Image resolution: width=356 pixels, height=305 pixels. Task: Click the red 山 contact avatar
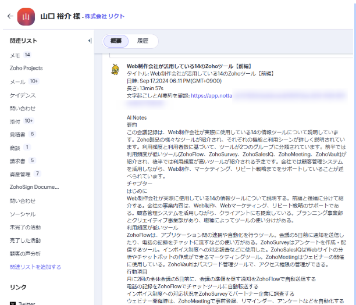pos(26,16)
